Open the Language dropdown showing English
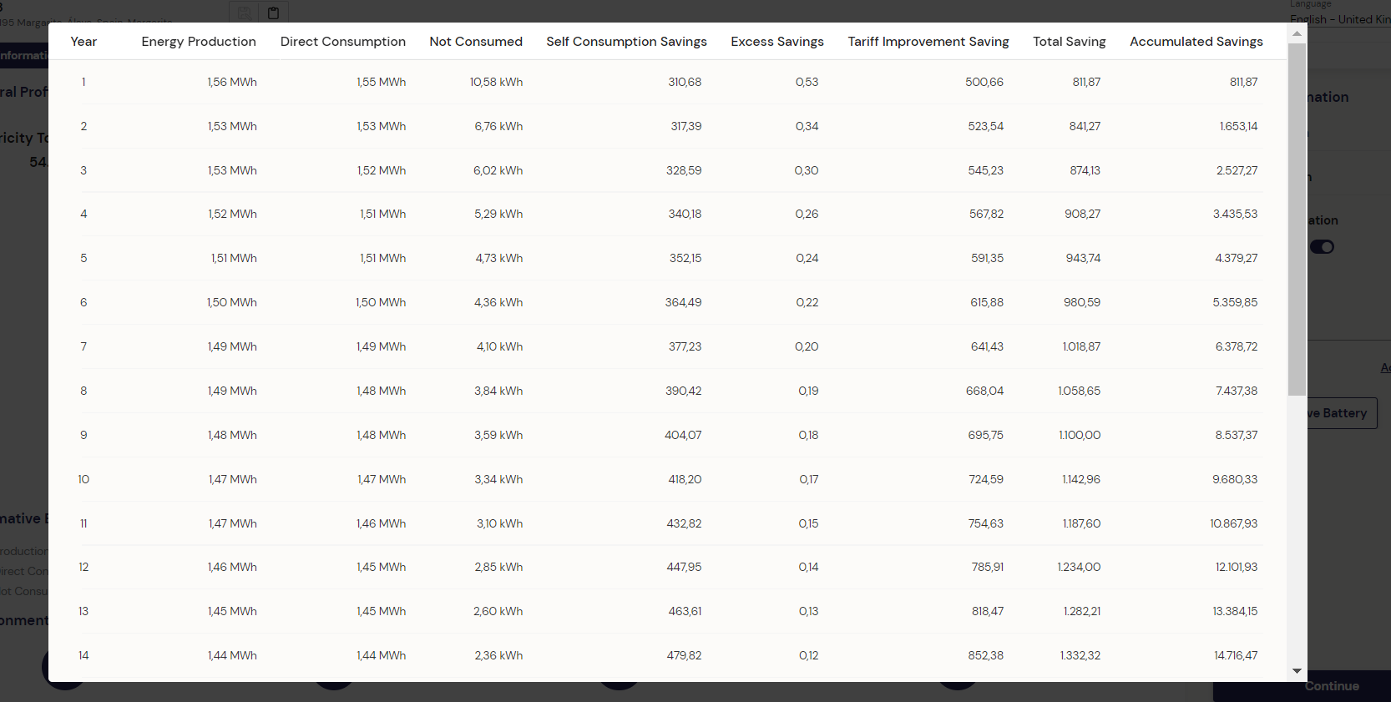 point(1340,19)
